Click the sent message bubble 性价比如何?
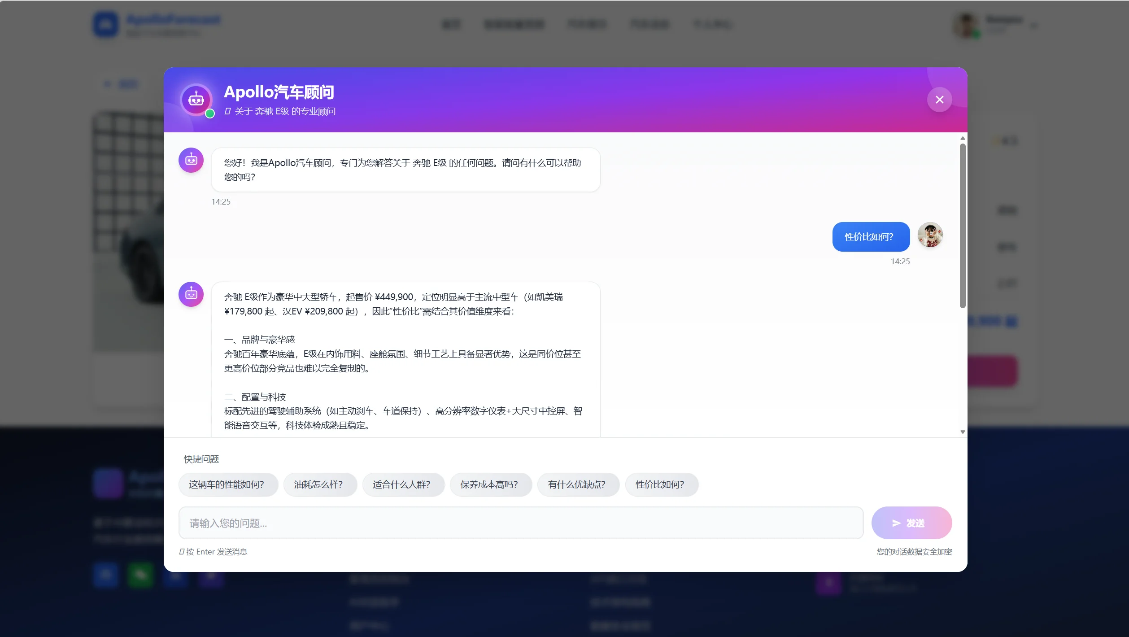The height and width of the screenshot is (637, 1129). pyautogui.click(x=871, y=237)
